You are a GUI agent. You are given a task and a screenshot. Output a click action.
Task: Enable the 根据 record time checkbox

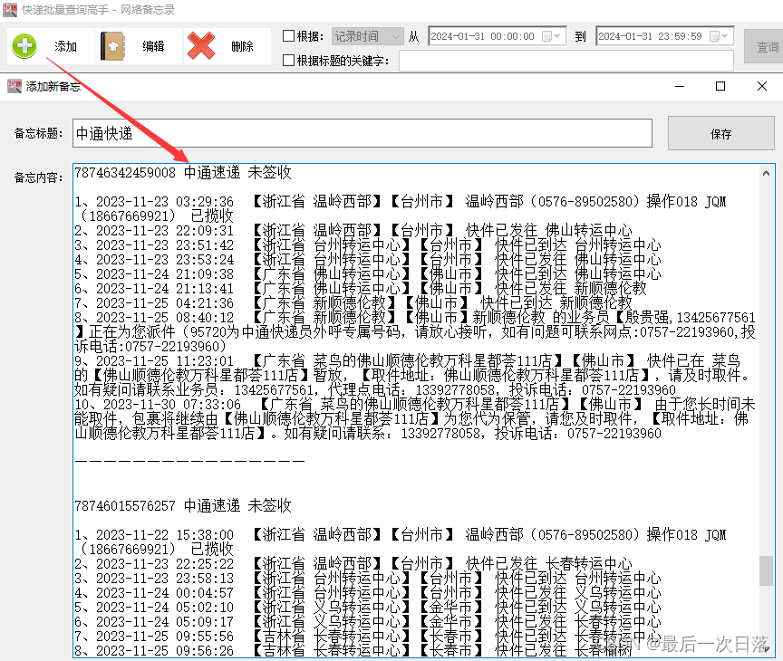click(x=288, y=36)
